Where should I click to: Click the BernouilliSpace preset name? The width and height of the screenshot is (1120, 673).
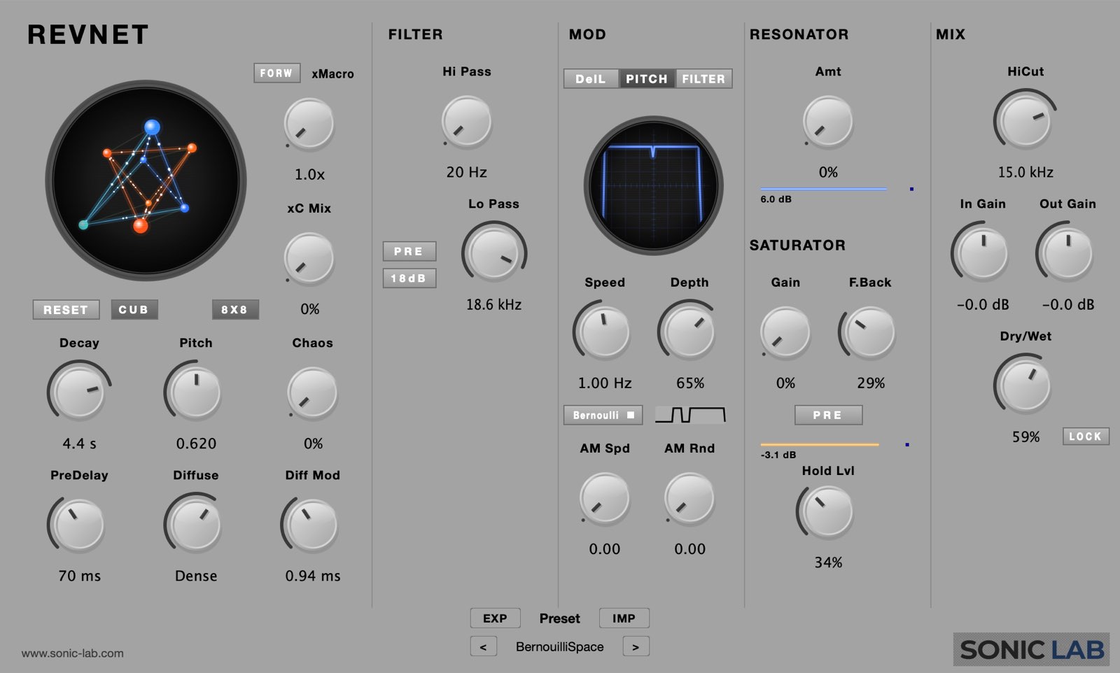(x=560, y=647)
